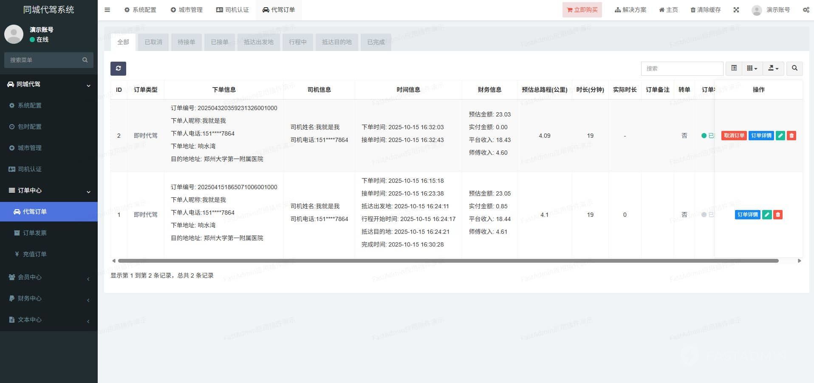814x383 pixels.
Task: Focus the 搜索菜单 sidebar search field
Action: [42, 60]
